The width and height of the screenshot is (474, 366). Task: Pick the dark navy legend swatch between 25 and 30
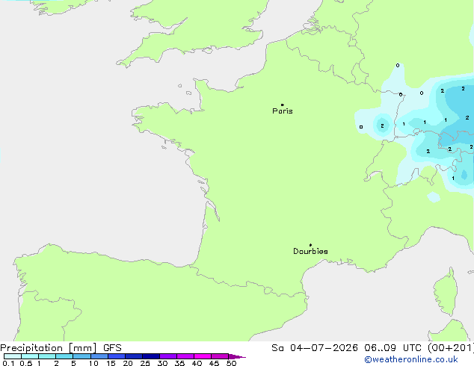(151, 356)
